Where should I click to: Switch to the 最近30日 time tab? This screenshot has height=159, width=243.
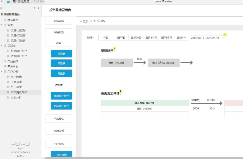(136, 38)
